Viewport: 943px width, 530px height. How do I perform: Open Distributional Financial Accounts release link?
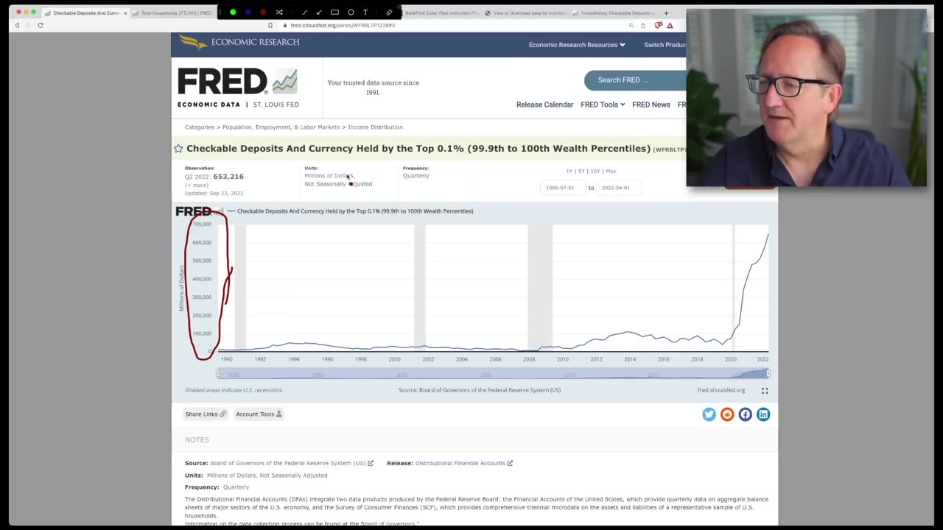[x=460, y=463]
